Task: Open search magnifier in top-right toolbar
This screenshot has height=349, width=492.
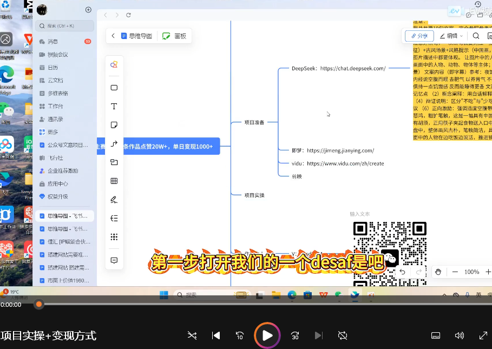Action: [x=476, y=36]
